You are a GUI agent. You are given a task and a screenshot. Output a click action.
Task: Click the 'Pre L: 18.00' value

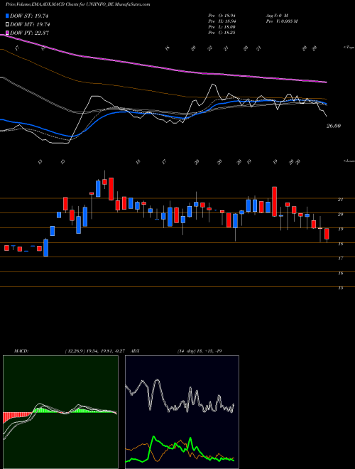(222, 27)
